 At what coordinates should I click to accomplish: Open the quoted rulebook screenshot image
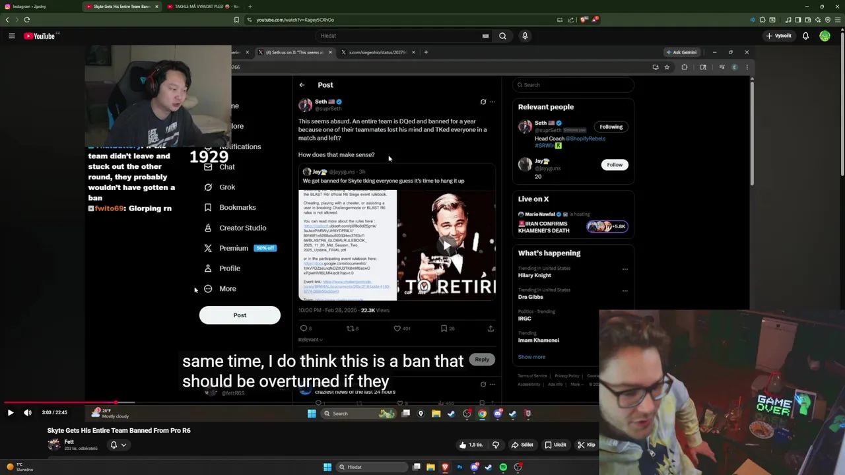pos(347,245)
